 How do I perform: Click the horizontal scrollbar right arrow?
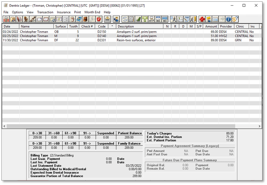tap(259, 126)
